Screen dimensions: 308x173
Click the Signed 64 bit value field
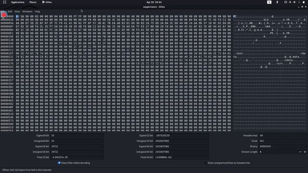click(x=181, y=146)
